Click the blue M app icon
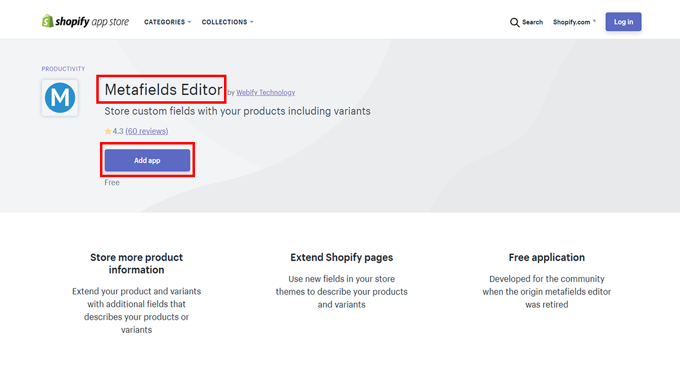The height and width of the screenshot is (376, 680). (60, 98)
